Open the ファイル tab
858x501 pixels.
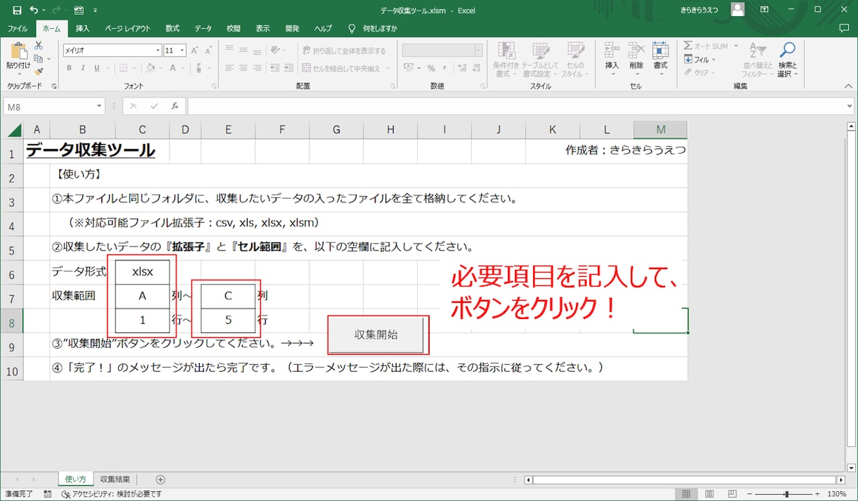18,29
